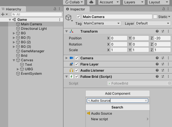Clear the Audio Source search text

coord(146,101)
